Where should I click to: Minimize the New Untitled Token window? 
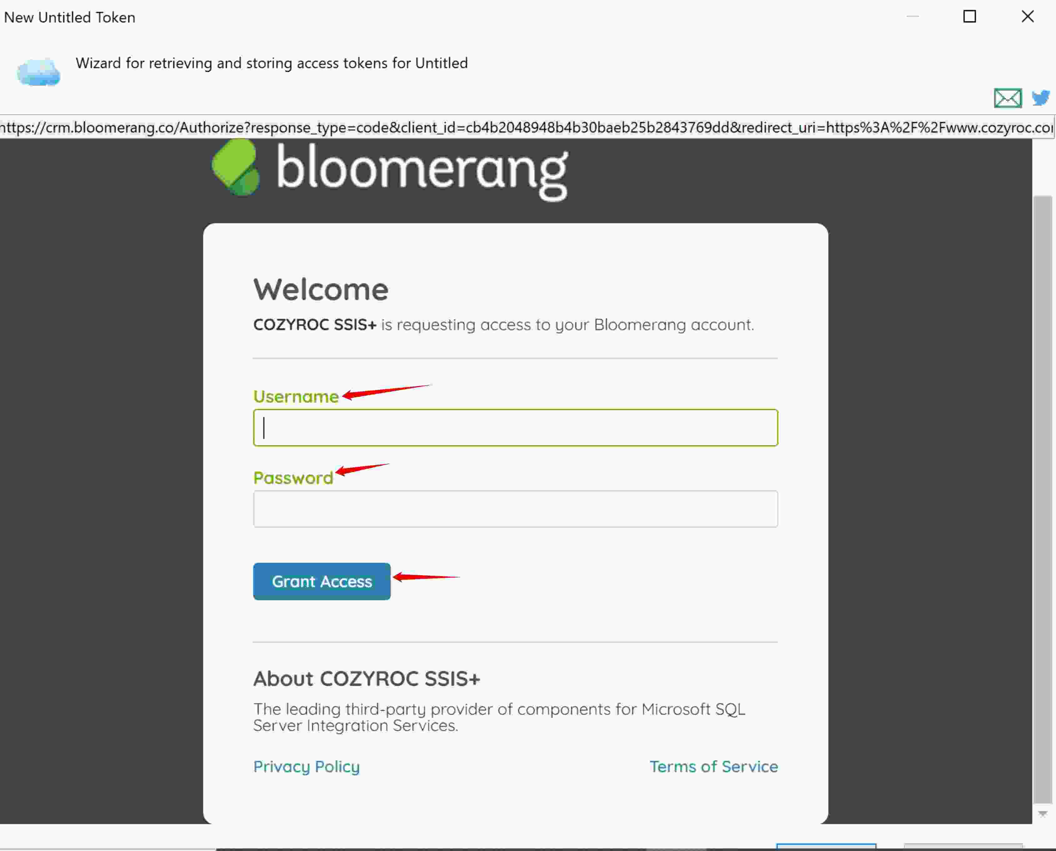click(x=913, y=17)
